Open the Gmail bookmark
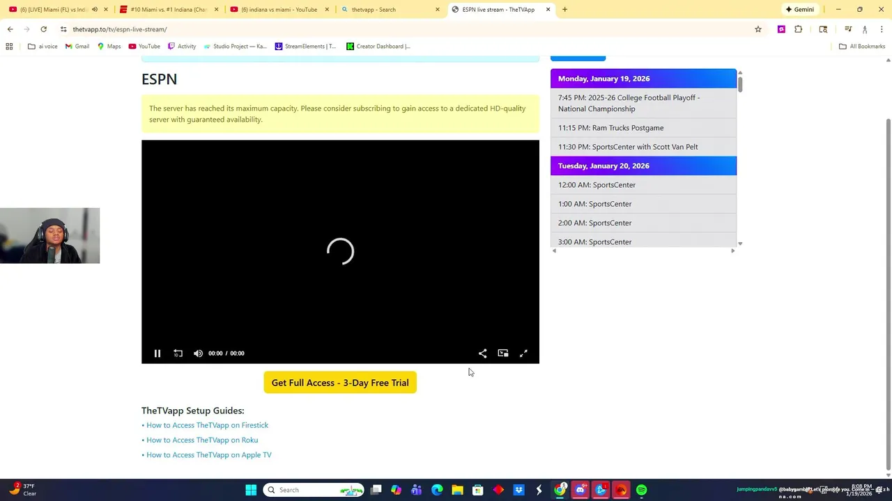The height and width of the screenshot is (501, 892). (x=77, y=47)
